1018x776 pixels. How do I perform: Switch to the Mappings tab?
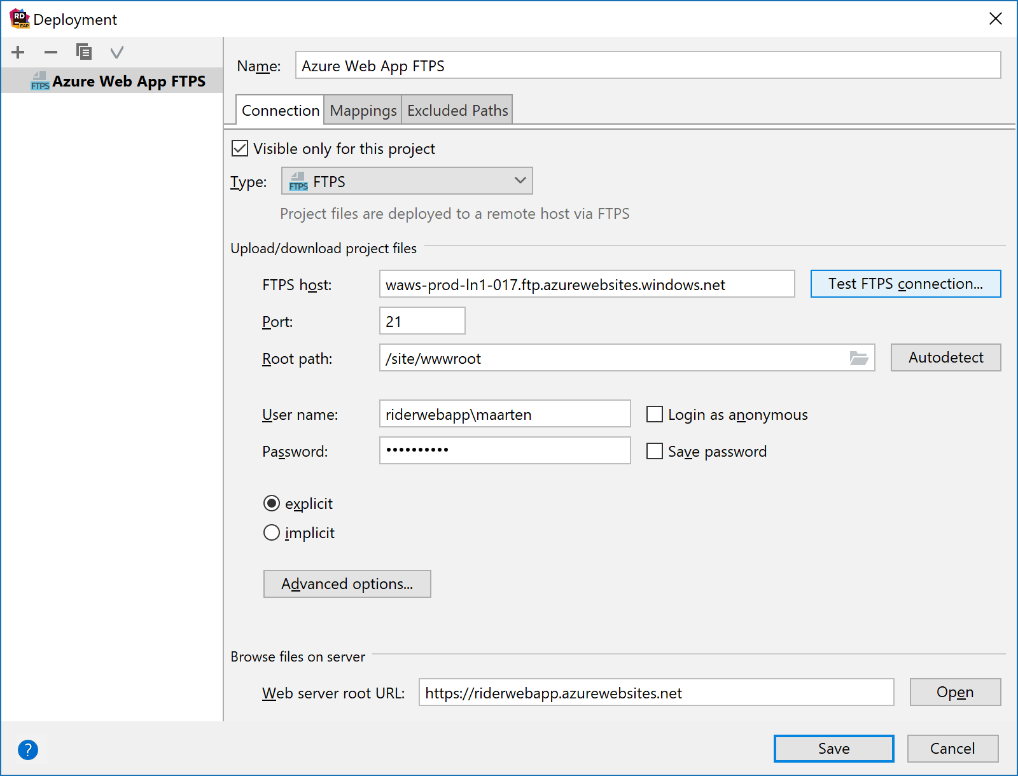[362, 109]
